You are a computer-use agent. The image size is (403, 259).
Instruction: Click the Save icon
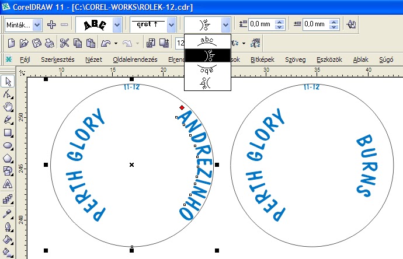pyautogui.click(x=36, y=43)
